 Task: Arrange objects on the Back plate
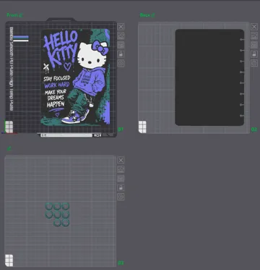pos(254,45)
